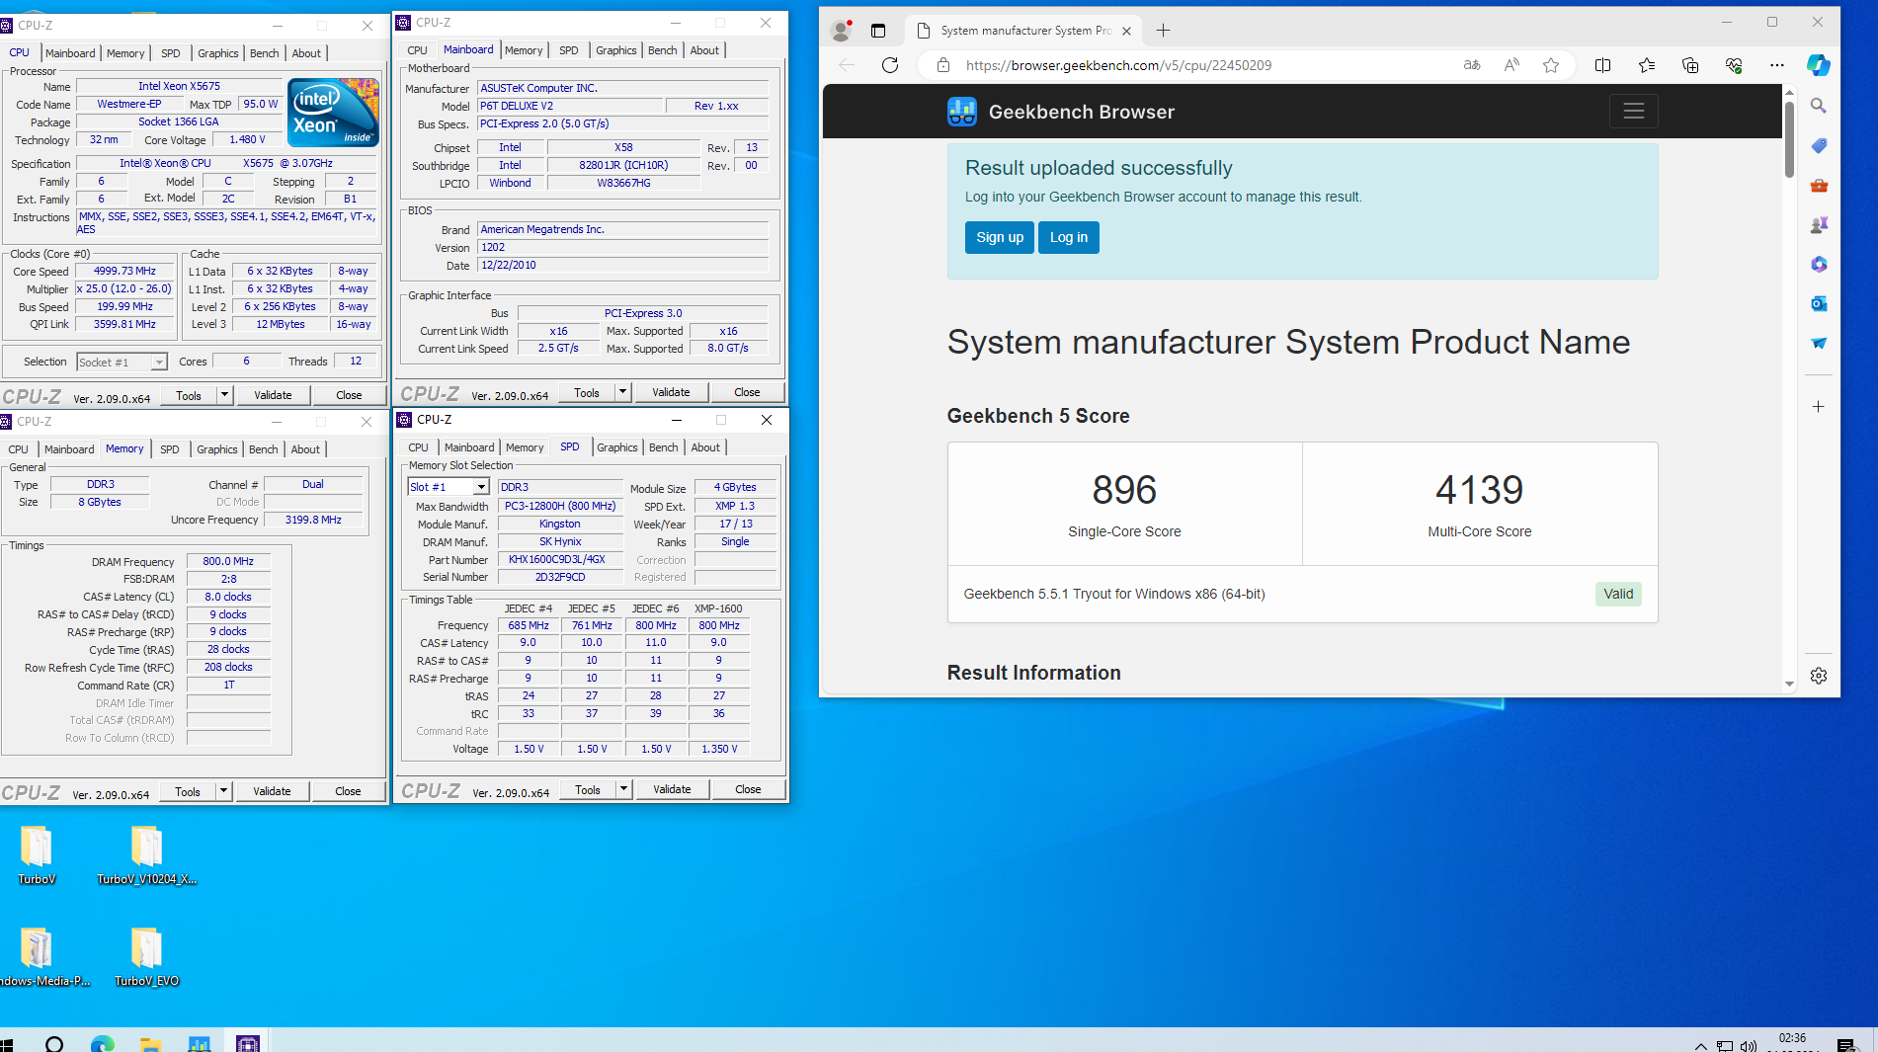Open Microsoft 365 in Edge sidebar
This screenshot has width=1878, height=1052.
(x=1819, y=264)
